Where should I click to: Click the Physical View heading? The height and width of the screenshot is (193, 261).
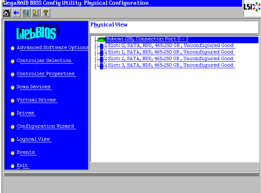109,25
